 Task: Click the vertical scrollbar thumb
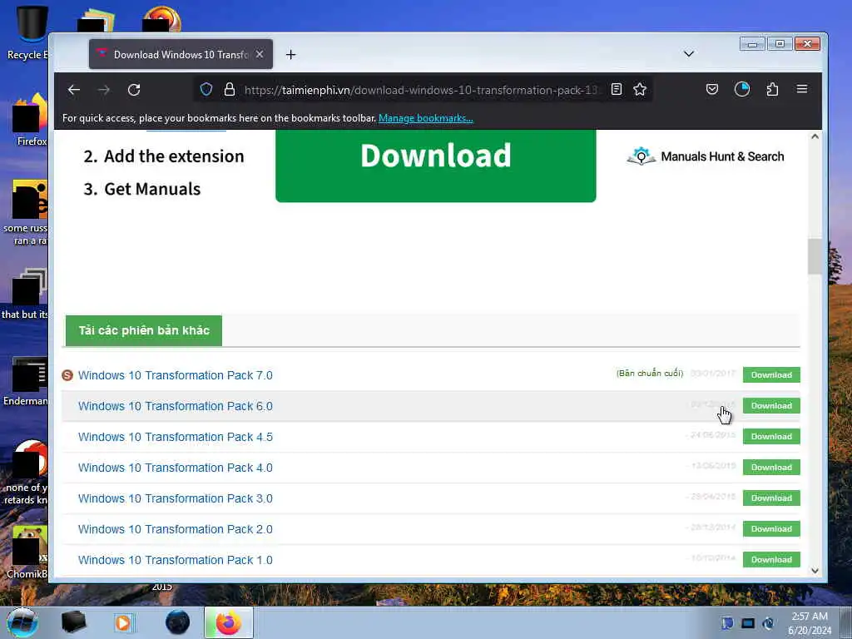[815, 256]
